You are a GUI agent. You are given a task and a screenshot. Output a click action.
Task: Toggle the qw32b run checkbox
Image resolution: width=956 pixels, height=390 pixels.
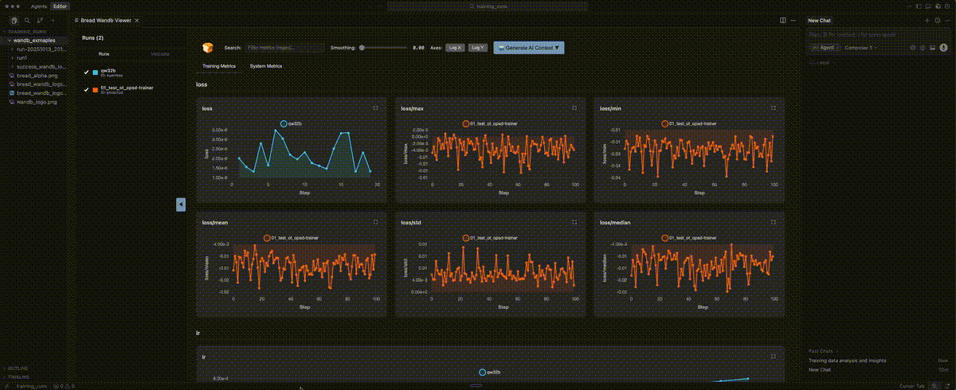87,72
